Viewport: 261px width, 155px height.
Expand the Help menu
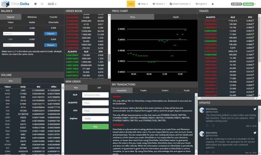tap(143, 4)
